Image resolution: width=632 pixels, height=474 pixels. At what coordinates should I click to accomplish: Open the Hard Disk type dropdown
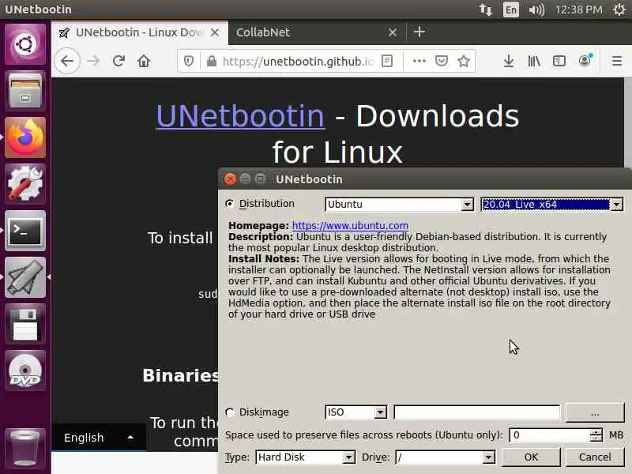point(305,457)
